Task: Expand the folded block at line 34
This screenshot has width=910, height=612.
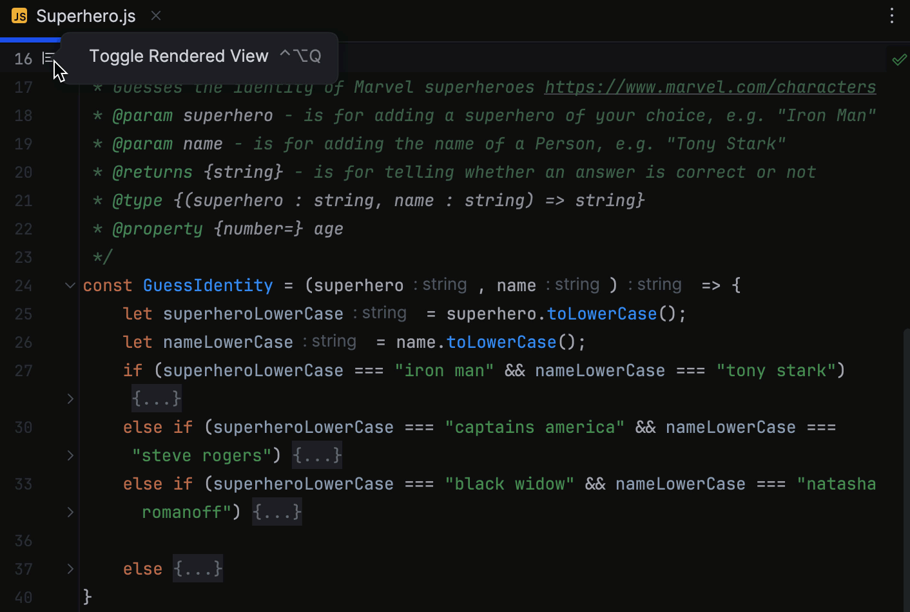Action: coord(70,512)
